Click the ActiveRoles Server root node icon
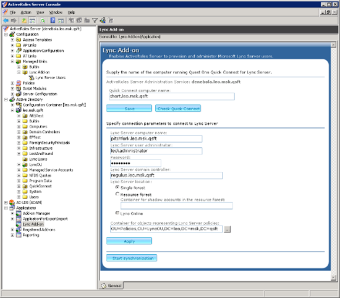The image size is (340, 298). [6, 29]
